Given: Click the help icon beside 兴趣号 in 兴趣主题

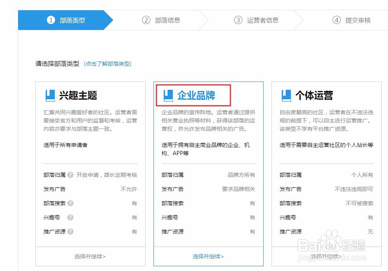Looking at the screenshot, I should click(x=70, y=217).
